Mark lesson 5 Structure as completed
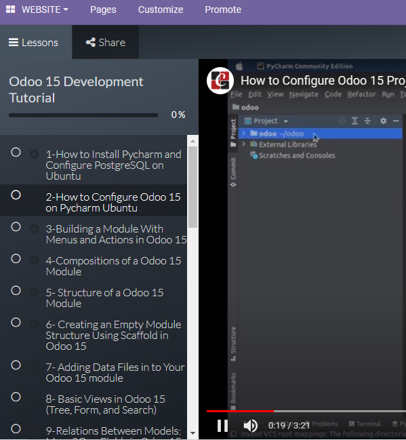This screenshot has height=440, width=406. click(16, 290)
